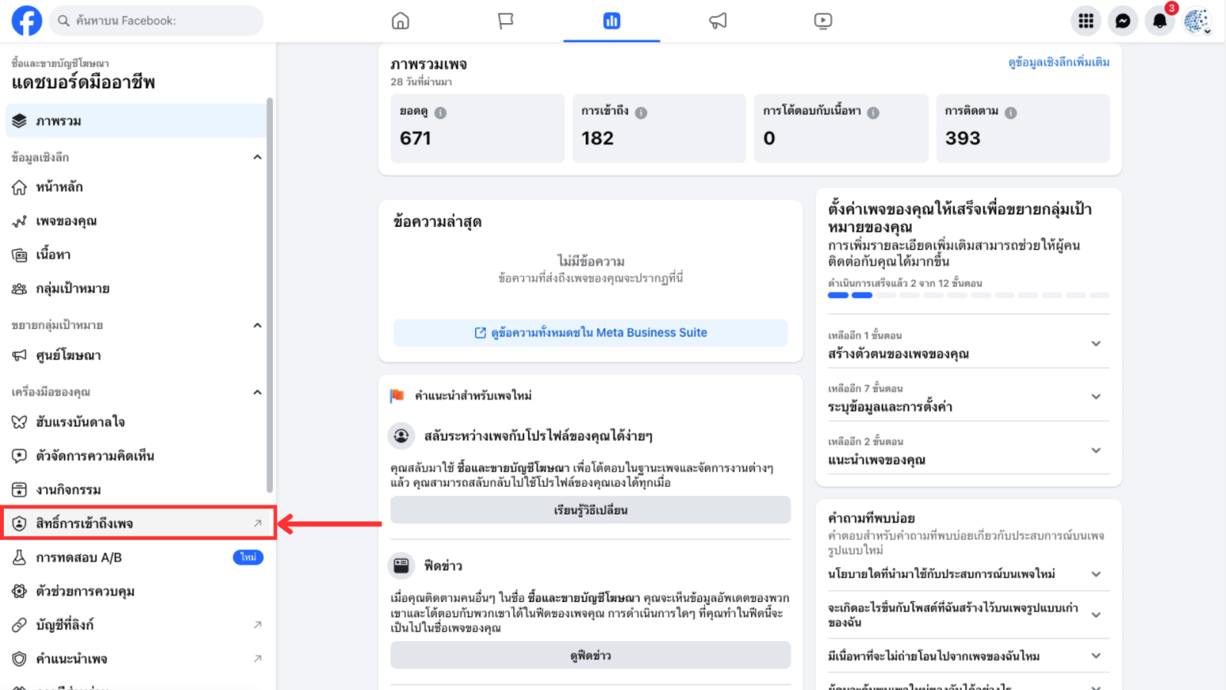1226x690 pixels.
Task: Expand the แนะนำเพจของคุณ step
Action: point(1096,451)
